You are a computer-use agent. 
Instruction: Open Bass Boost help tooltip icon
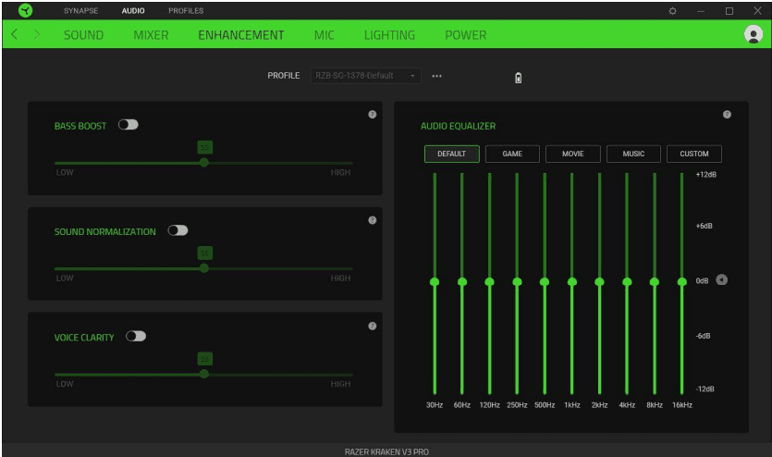(x=372, y=114)
